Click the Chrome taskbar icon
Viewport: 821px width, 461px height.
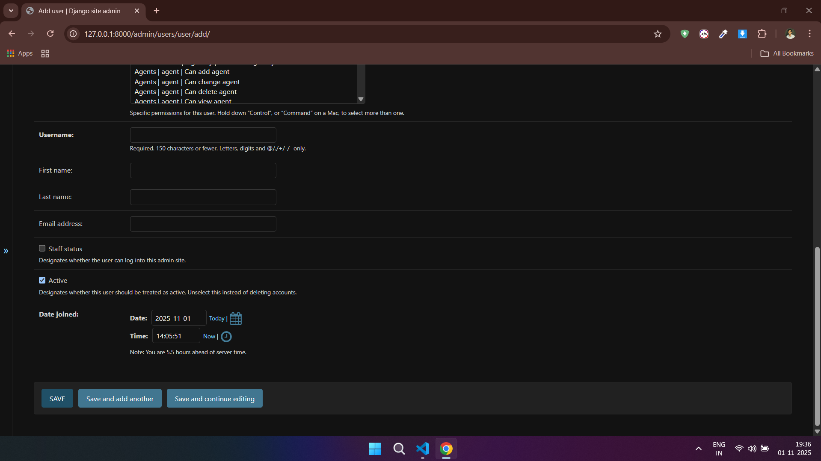click(446, 449)
